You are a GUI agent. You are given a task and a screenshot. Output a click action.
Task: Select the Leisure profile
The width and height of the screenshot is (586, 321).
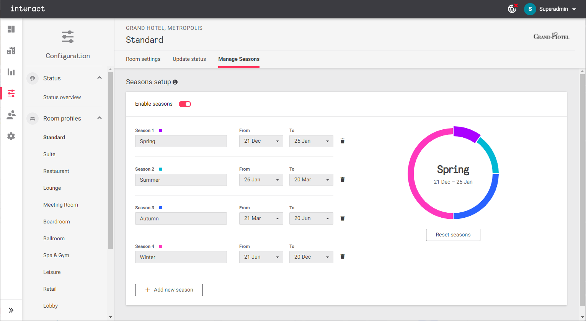pyautogui.click(x=52, y=272)
